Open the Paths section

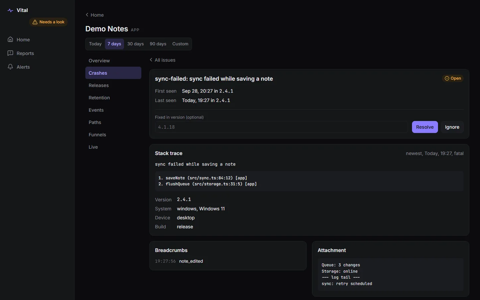113,122
